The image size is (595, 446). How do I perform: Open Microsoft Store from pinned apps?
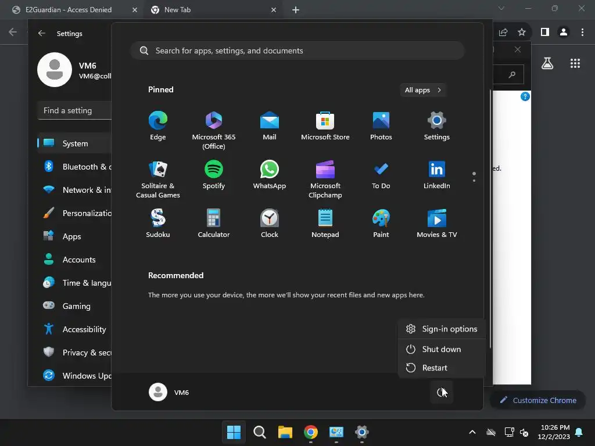click(325, 126)
